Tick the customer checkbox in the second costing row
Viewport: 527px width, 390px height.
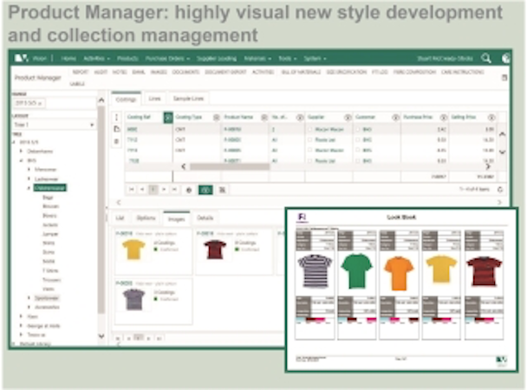pos(358,140)
